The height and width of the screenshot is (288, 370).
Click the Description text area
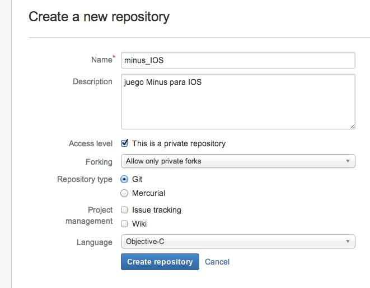pyautogui.click(x=238, y=102)
